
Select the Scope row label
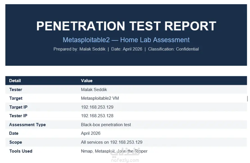click(16, 142)
